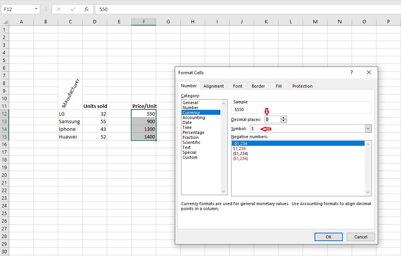Switch to the Alignment tab

click(214, 86)
